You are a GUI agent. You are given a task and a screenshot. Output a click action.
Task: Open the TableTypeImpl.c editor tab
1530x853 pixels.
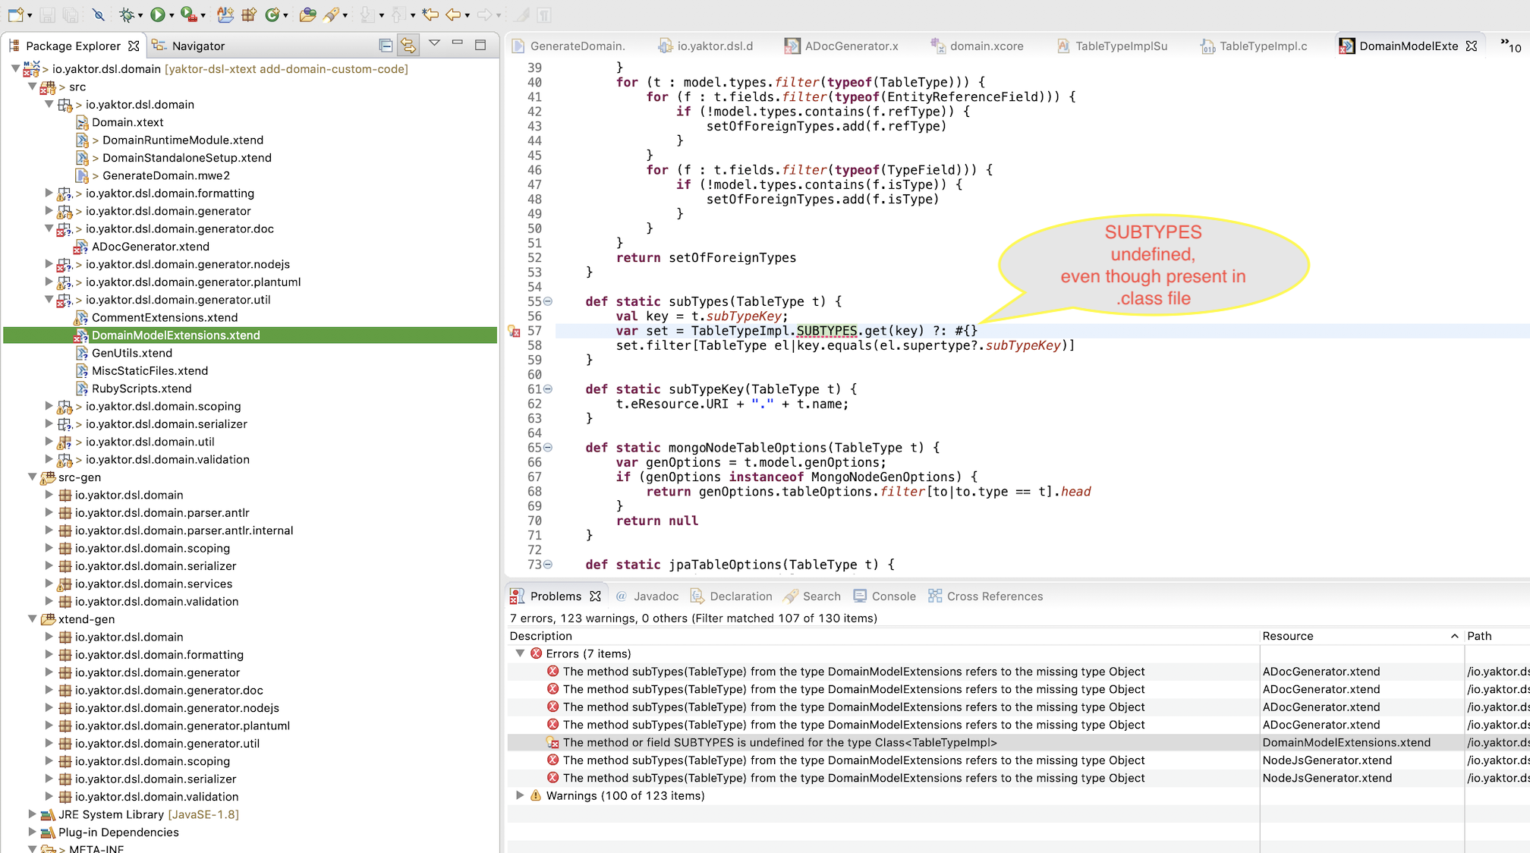tap(1254, 46)
